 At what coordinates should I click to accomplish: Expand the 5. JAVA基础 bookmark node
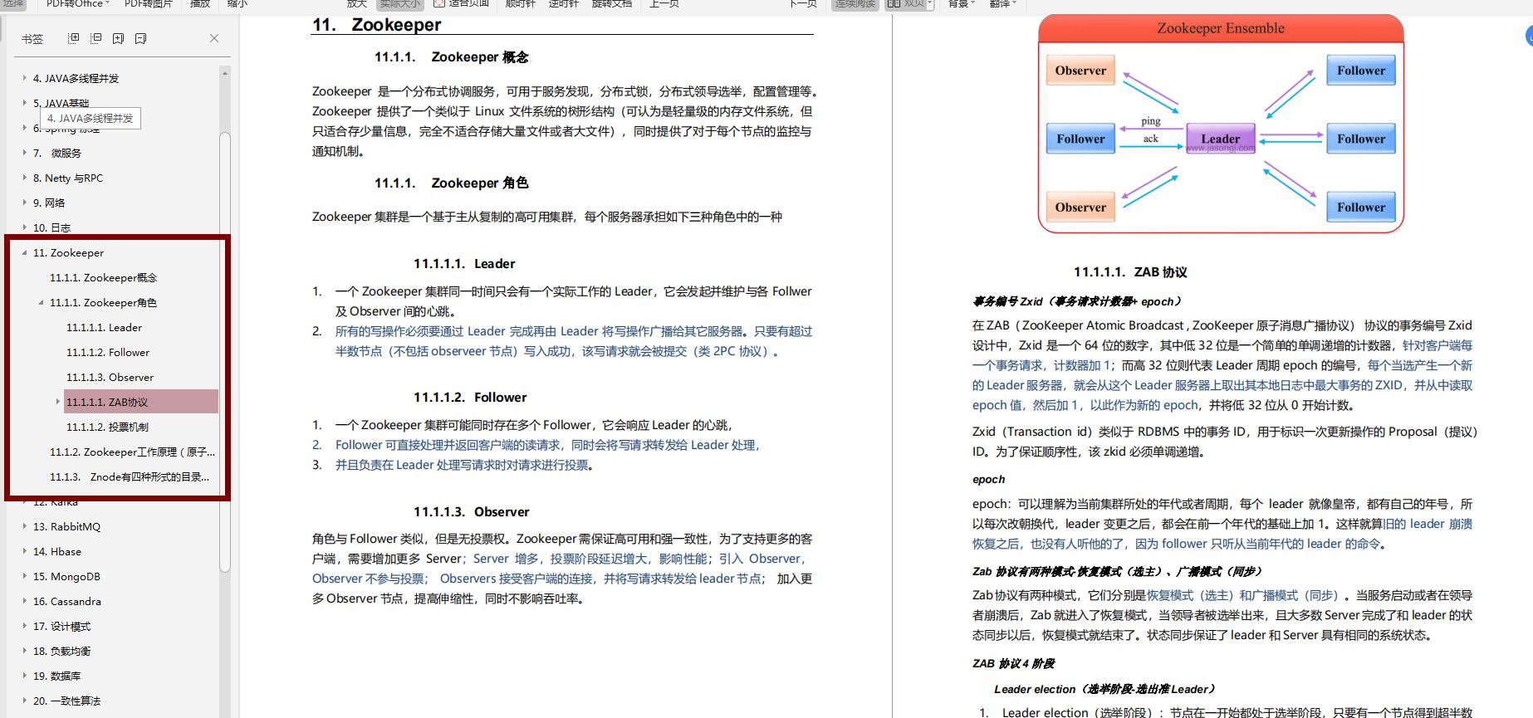pyautogui.click(x=24, y=103)
